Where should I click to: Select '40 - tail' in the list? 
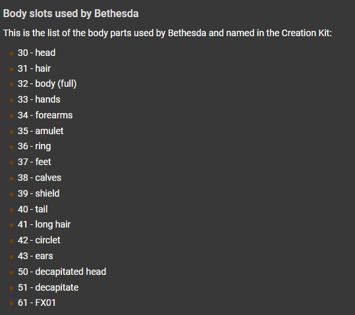pos(33,209)
